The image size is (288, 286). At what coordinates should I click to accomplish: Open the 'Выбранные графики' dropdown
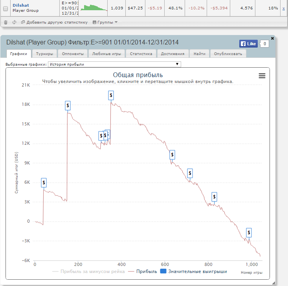coord(114,64)
